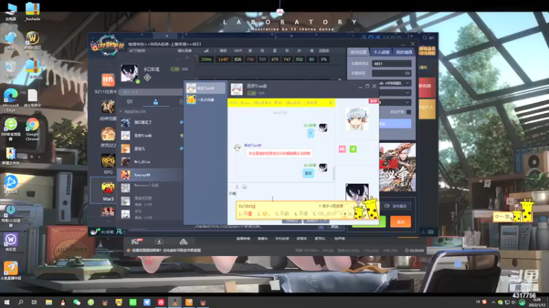This screenshot has height=308, width=549.
Task: Switch to the friends list person tab icon
Action: point(156,101)
